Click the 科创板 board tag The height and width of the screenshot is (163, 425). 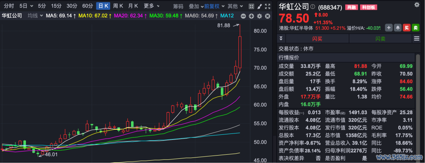pos(368,7)
